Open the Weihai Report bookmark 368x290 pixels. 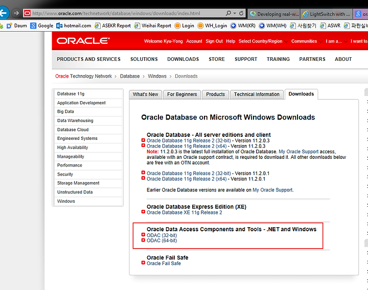click(x=152, y=26)
